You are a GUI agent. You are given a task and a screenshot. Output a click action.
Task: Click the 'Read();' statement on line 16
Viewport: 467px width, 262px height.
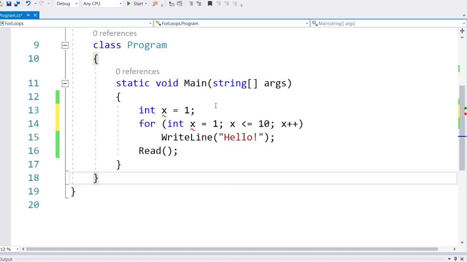pos(158,151)
